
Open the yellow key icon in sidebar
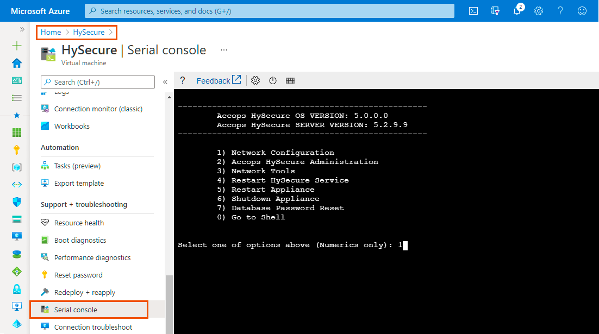[17, 150]
